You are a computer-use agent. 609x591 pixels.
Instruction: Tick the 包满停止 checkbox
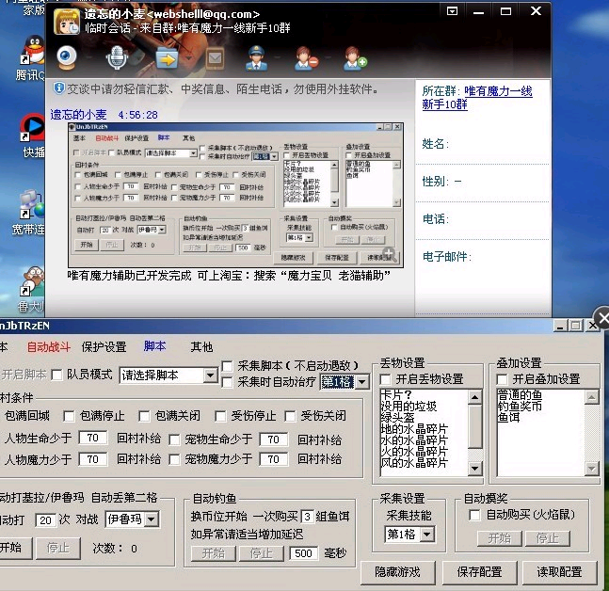point(69,416)
